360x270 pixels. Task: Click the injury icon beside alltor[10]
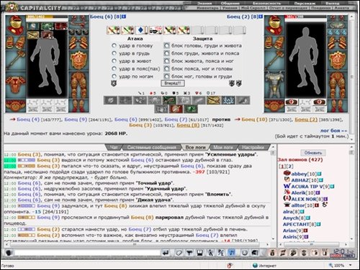pos(325,205)
